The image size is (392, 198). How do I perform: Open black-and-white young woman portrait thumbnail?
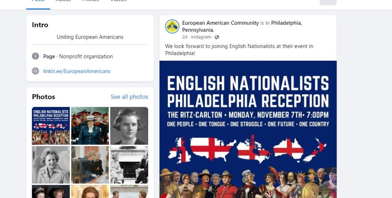129,126
